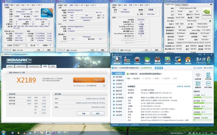Image resolution: width=217 pixels, height=135 pixels.
Task: Open 缓存 tab in CPU-Z Xeon processor window
Action: (x=12, y=5)
